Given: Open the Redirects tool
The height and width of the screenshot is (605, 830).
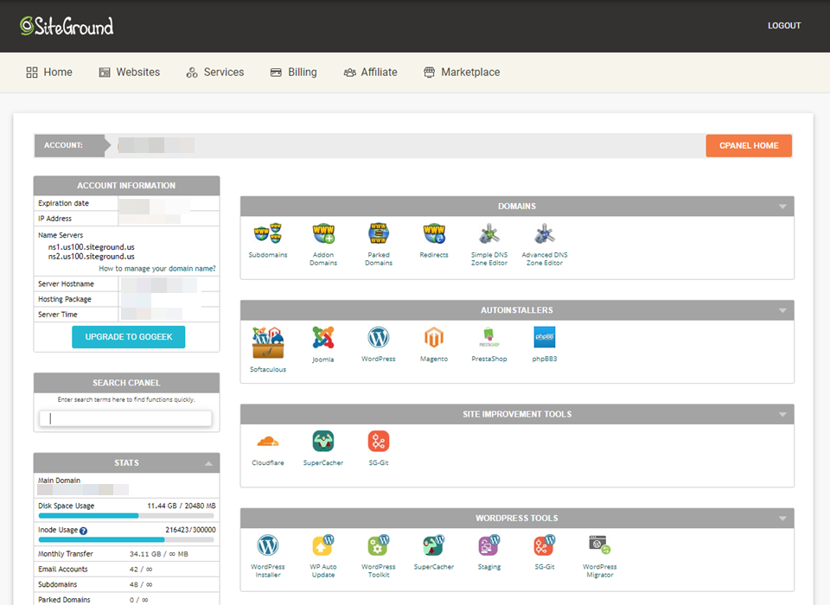Looking at the screenshot, I should 434,233.
